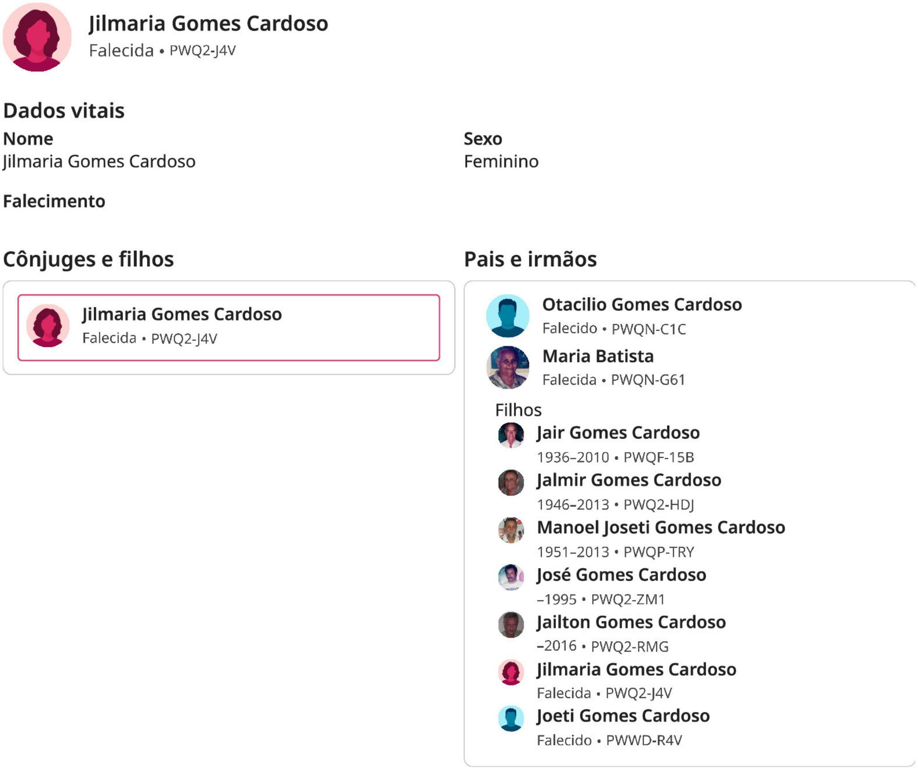The width and height of the screenshot is (918, 770).
Task: Click Jair Gomes Cardoso's portrait thumbnail
Action: (511, 435)
